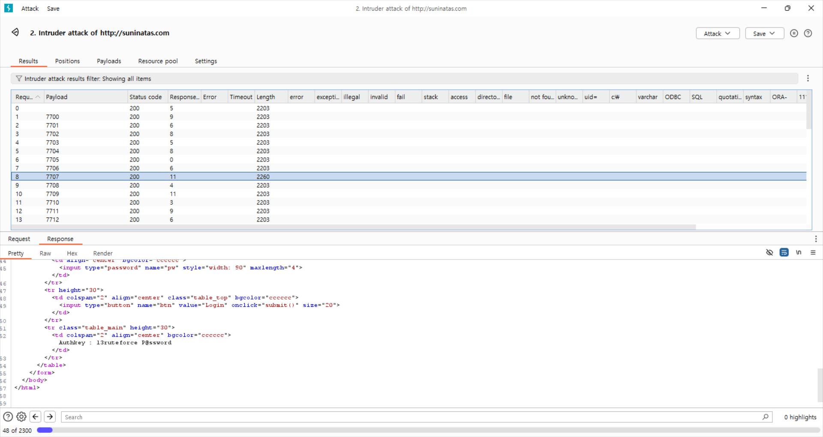Sort by Payload column header

[86, 97]
